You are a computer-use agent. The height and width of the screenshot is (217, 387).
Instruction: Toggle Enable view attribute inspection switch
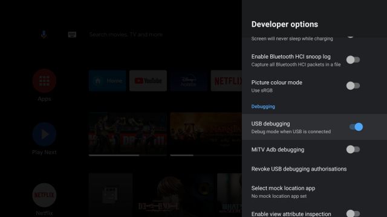353,213
